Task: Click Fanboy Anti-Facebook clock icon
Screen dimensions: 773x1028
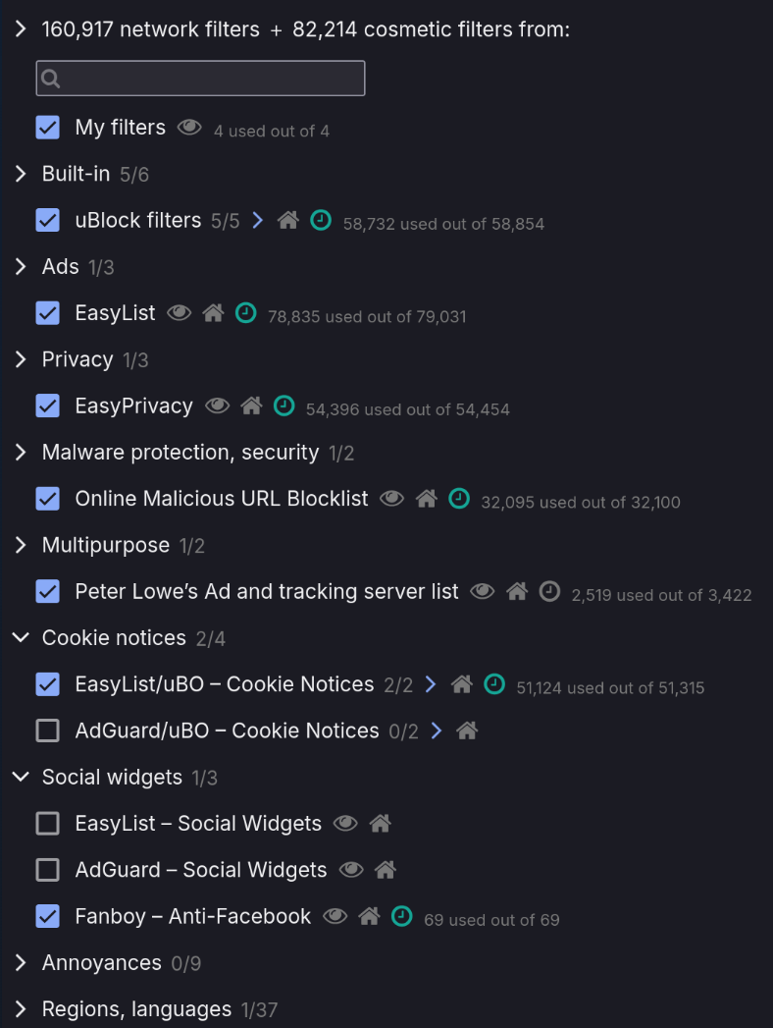Action: [401, 917]
